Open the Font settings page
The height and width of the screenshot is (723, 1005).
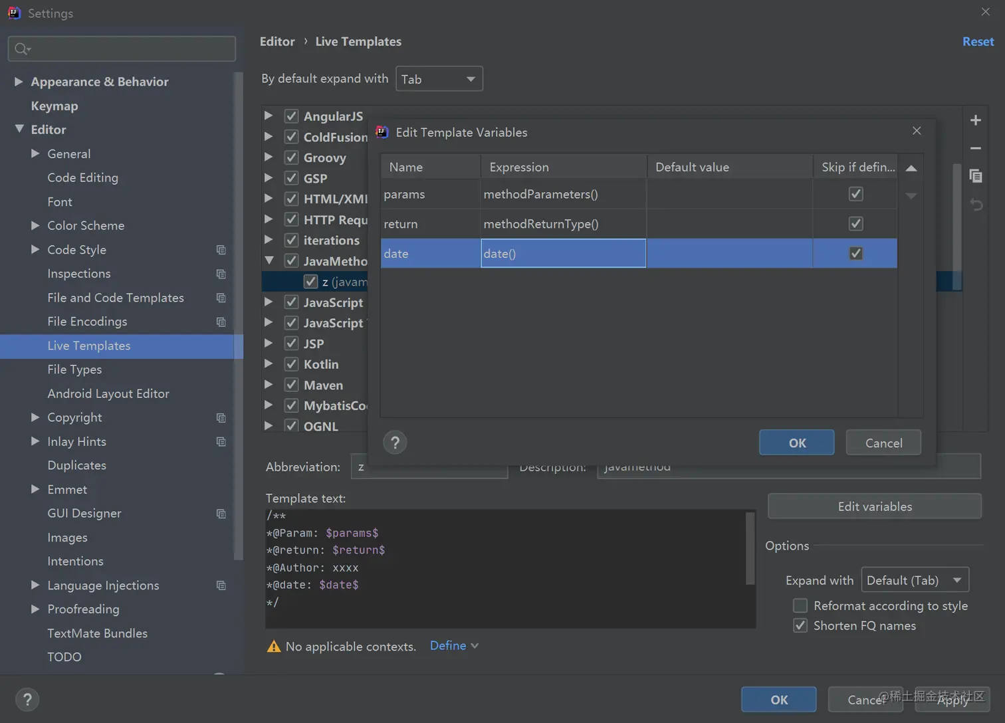point(60,201)
